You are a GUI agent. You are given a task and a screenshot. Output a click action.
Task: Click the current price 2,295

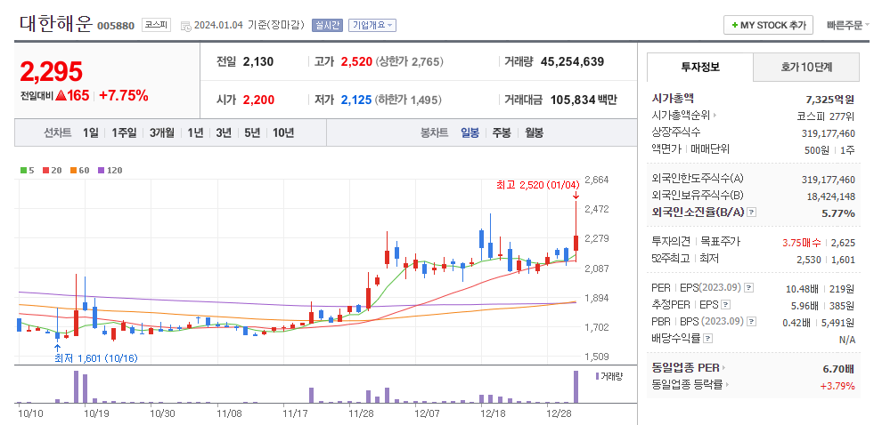click(52, 72)
